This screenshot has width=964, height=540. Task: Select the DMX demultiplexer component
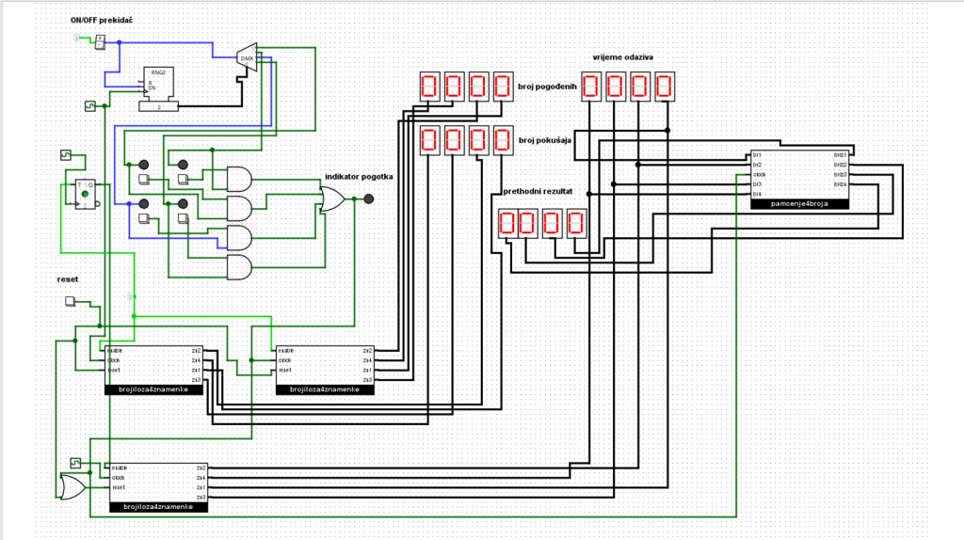247,57
